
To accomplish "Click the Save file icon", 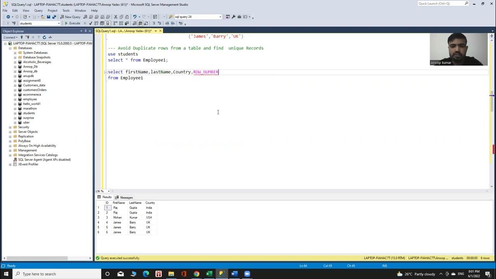I will (x=48, y=17).
